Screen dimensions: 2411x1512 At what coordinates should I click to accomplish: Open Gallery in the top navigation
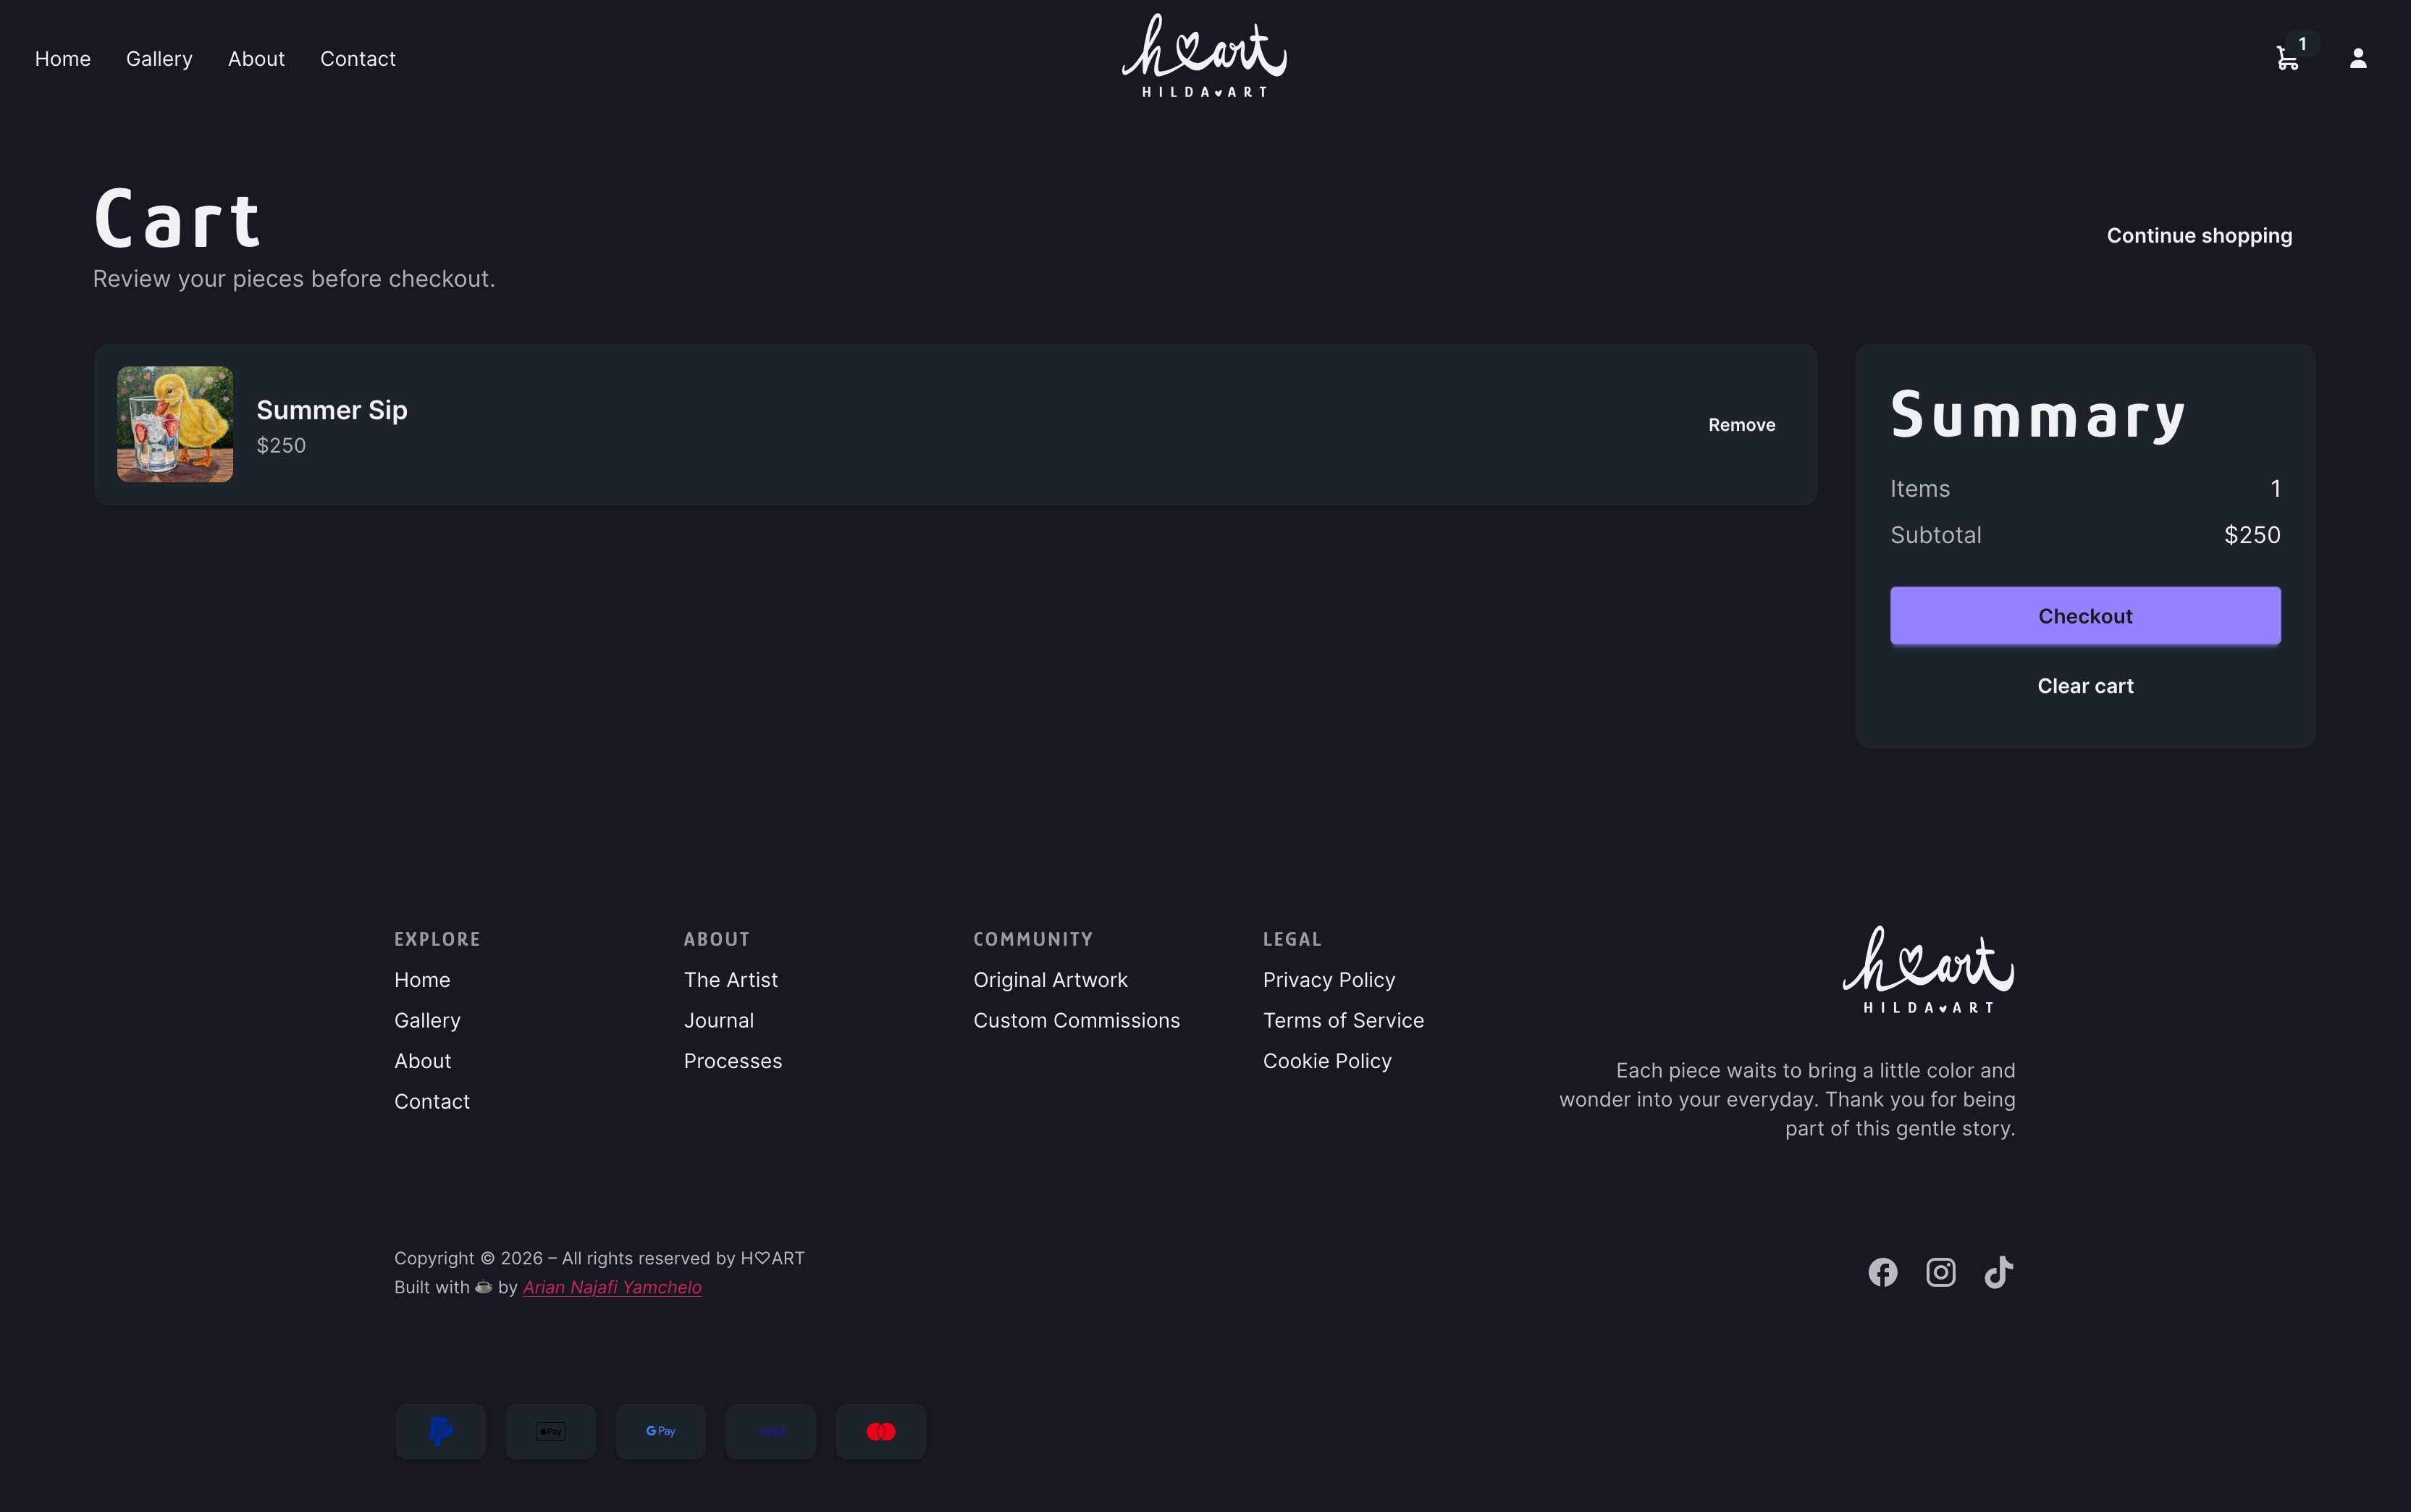159,59
